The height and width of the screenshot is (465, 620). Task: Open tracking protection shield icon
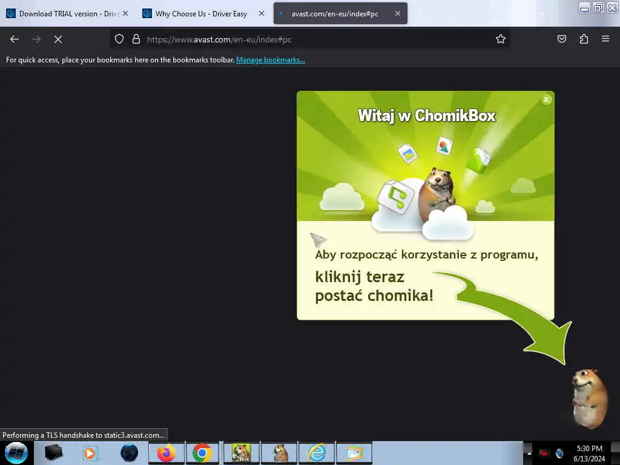tap(119, 39)
